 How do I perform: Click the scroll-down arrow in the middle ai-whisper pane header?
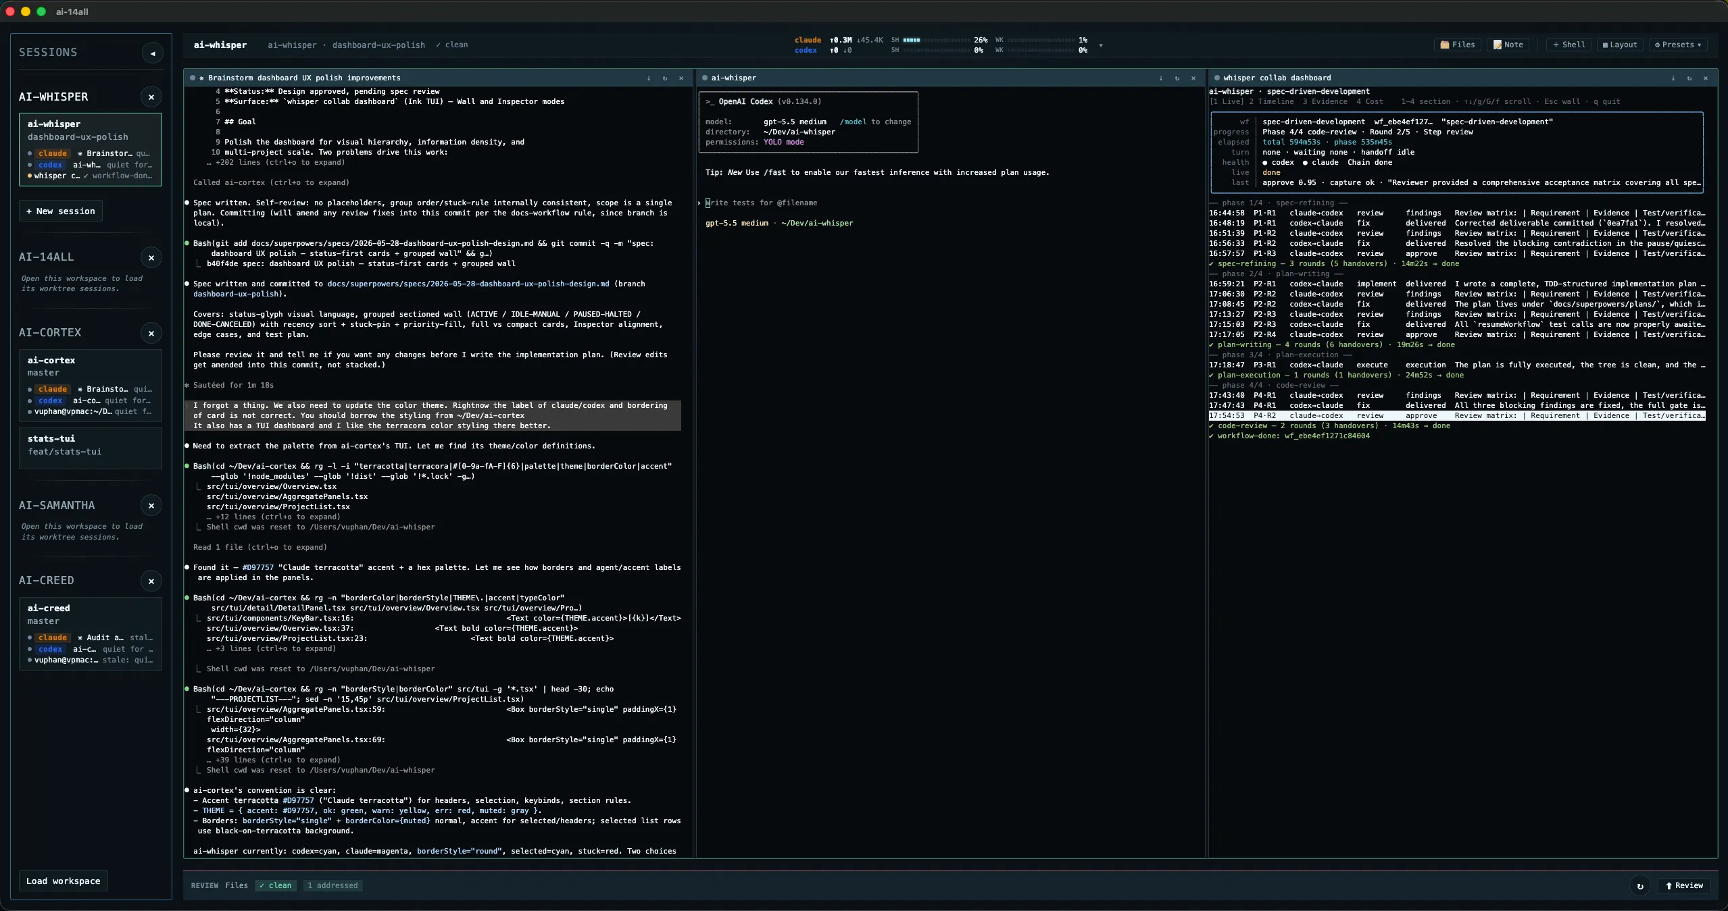pos(1161,78)
